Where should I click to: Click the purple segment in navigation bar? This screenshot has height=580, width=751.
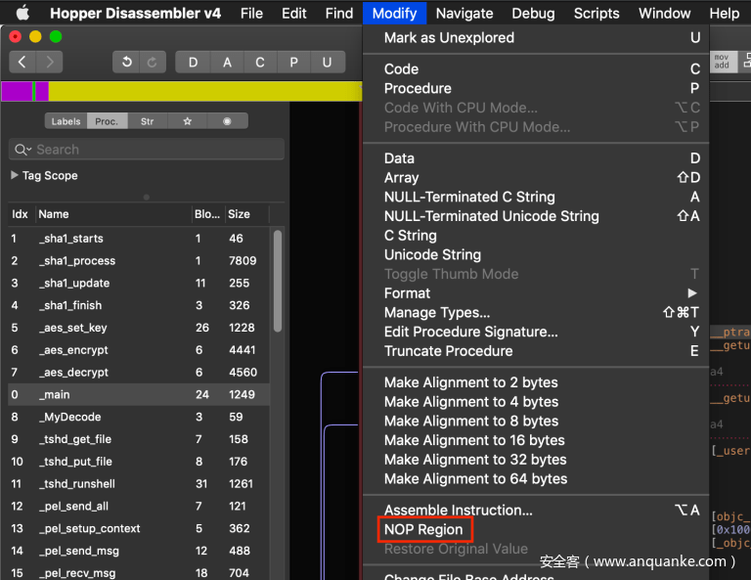[x=17, y=91]
